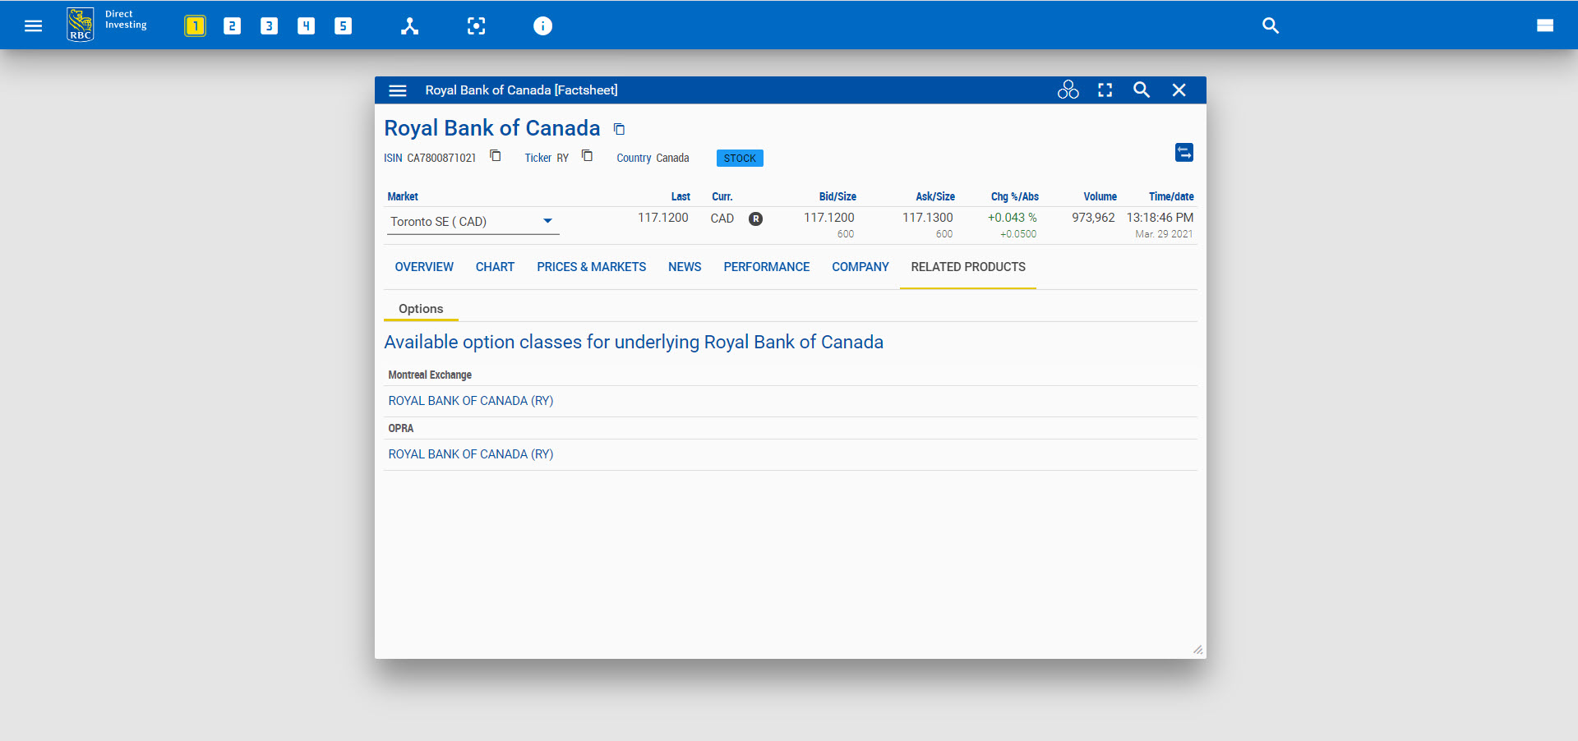Expand the Factsheet window to fullscreen
Screen dimensions: 1578x741
coord(1105,90)
